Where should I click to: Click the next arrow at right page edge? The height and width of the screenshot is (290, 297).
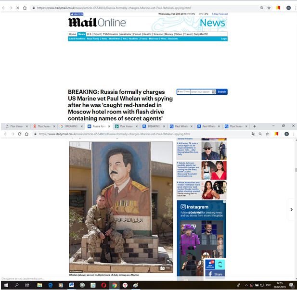coord(292,210)
